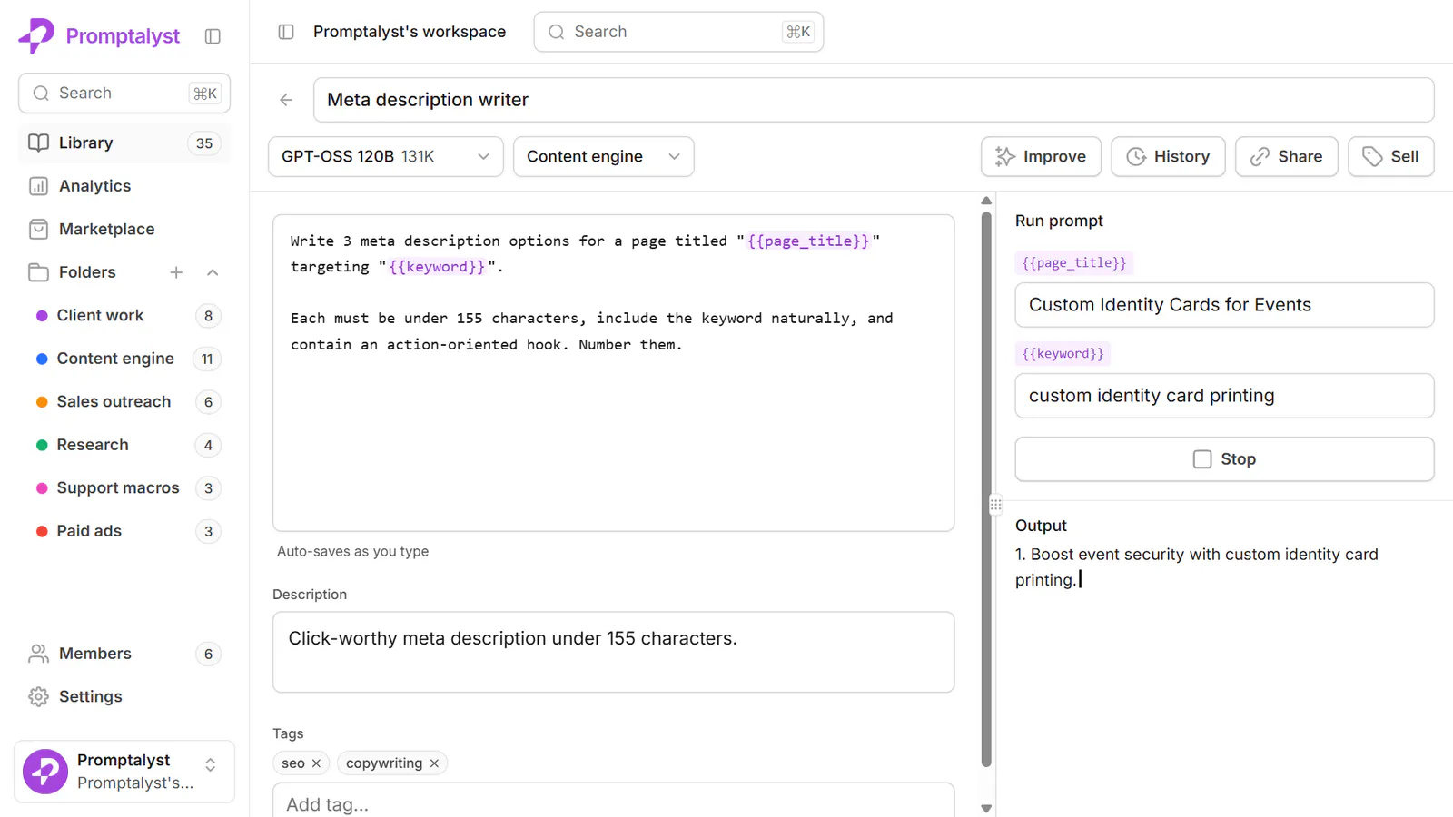Collapse the Folders section chevron

(213, 272)
